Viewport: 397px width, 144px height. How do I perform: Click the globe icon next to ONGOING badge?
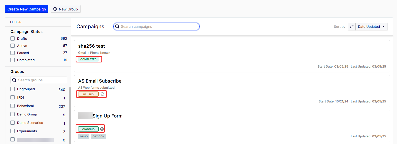102,129
